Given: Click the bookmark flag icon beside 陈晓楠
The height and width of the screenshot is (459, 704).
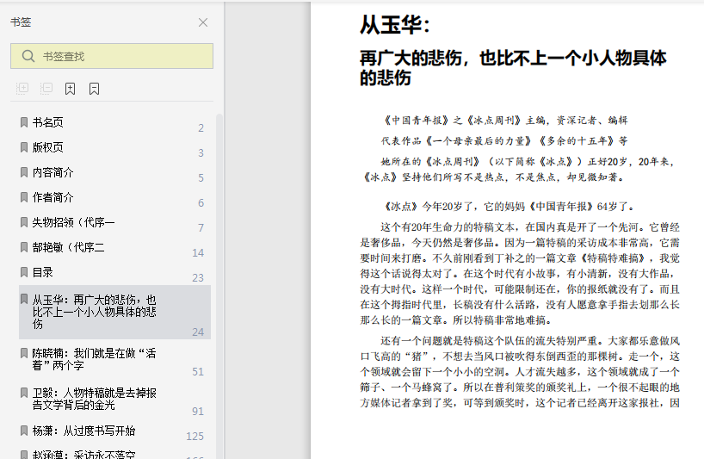Looking at the screenshot, I should pyautogui.click(x=24, y=353).
